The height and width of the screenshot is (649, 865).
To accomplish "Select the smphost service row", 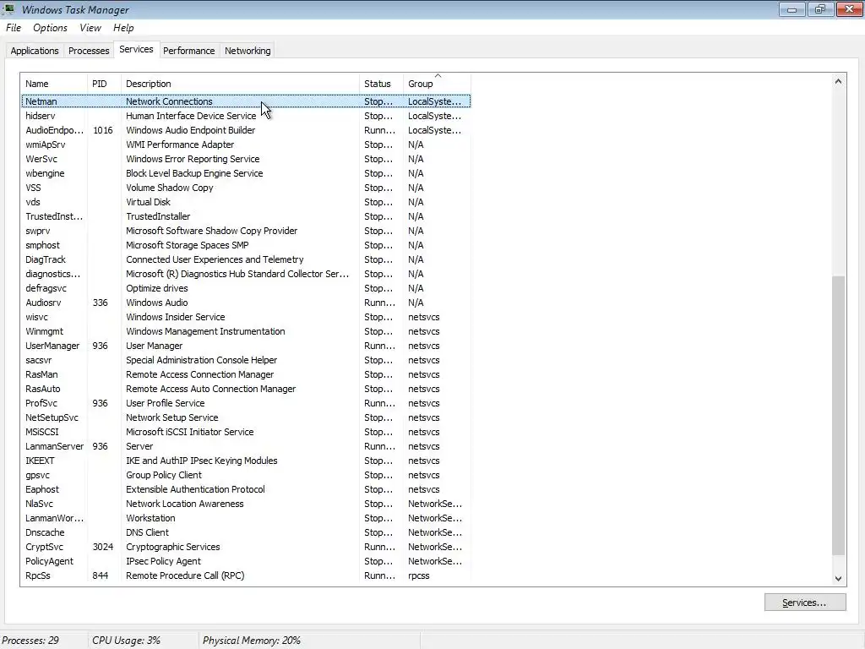I will pos(246,245).
